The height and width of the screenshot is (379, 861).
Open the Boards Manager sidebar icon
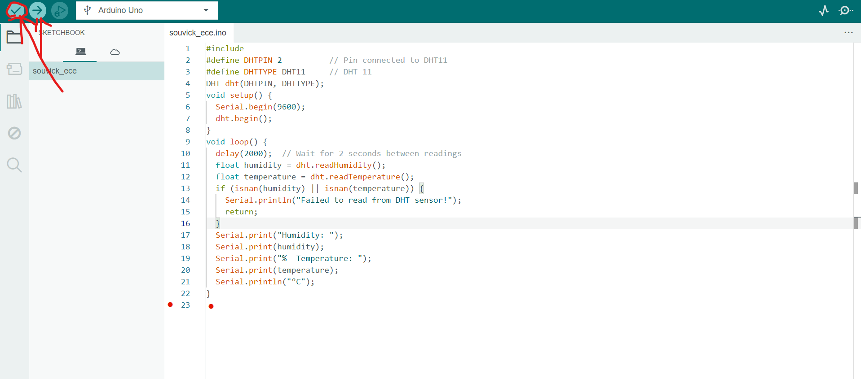[x=14, y=69]
